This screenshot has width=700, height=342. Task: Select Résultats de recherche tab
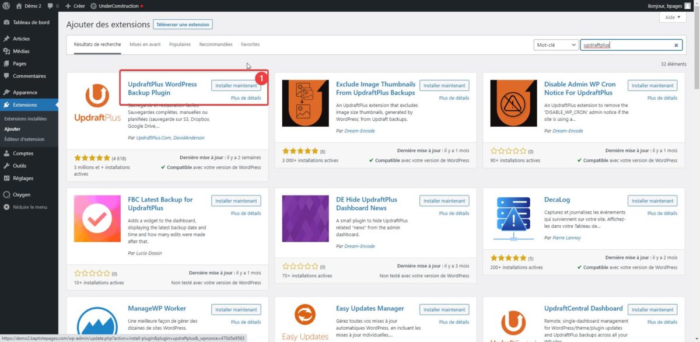coord(97,44)
